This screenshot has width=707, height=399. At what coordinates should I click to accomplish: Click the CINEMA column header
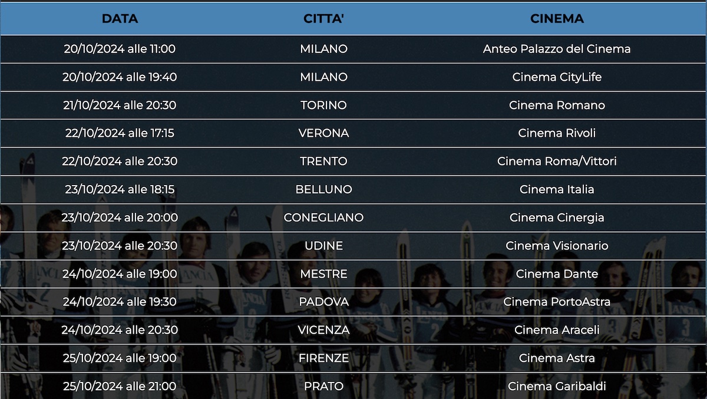click(557, 18)
